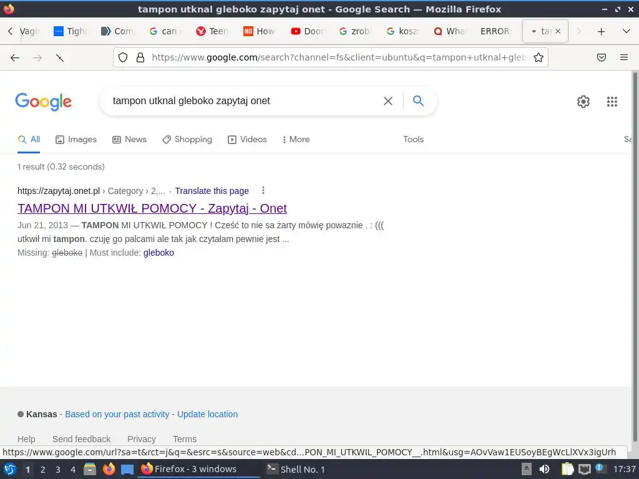This screenshot has width=639, height=479.
Task: Switch to the zrobi Google tab
Action: click(x=354, y=31)
